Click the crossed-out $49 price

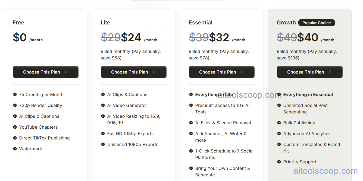click(x=287, y=37)
